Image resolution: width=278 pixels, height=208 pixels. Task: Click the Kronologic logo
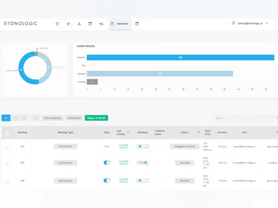click(x=20, y=24)
